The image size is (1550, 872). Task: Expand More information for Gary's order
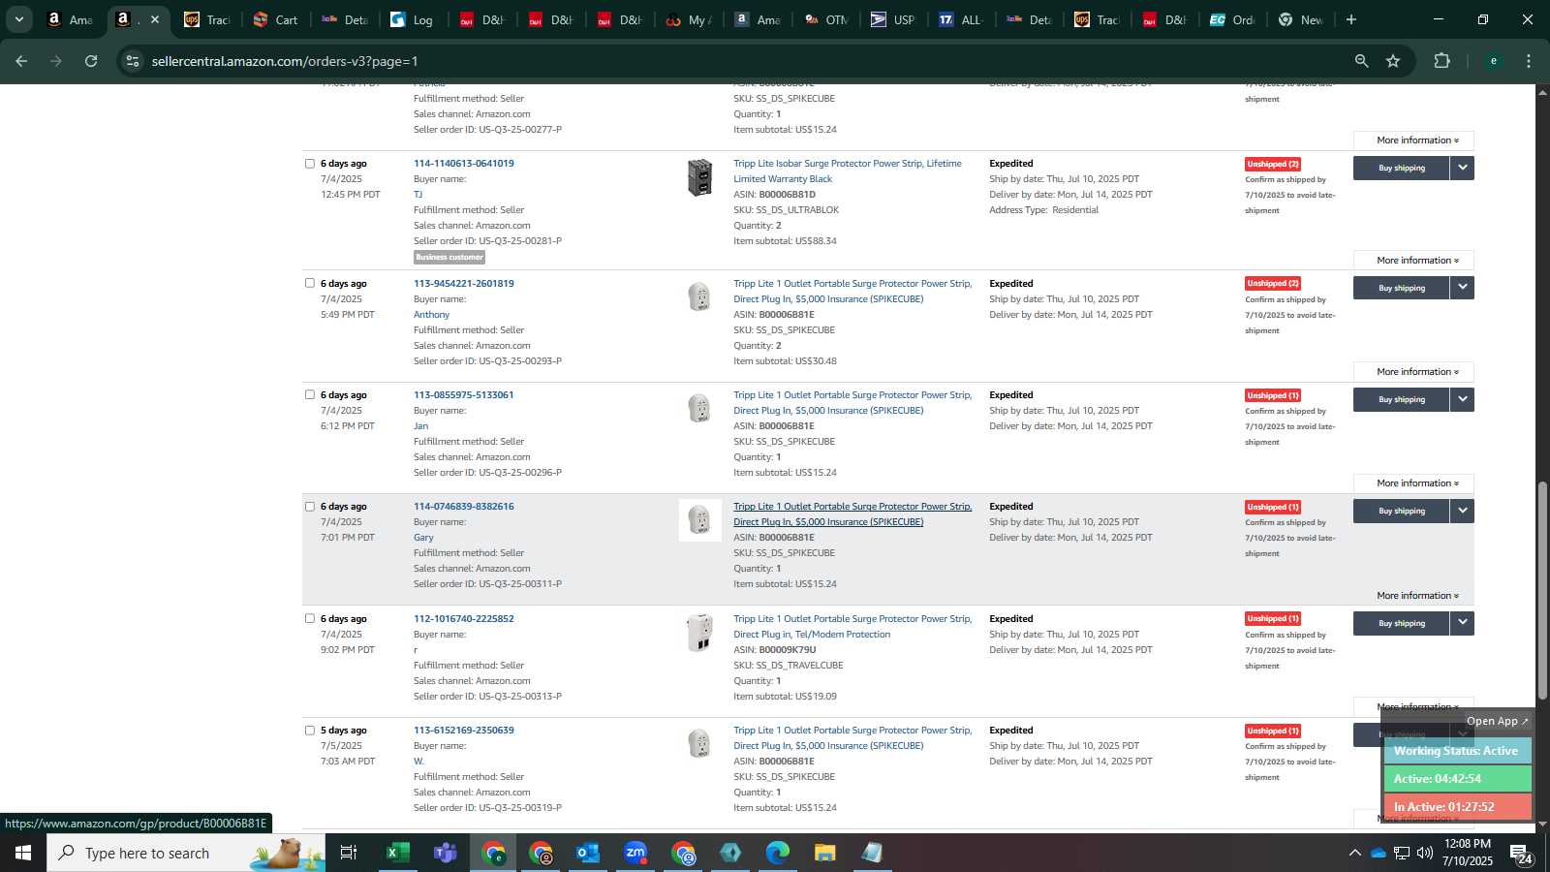[1413, 596]
